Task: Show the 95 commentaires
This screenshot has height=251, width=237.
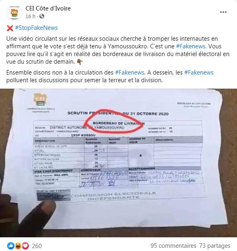Action: 173,246
